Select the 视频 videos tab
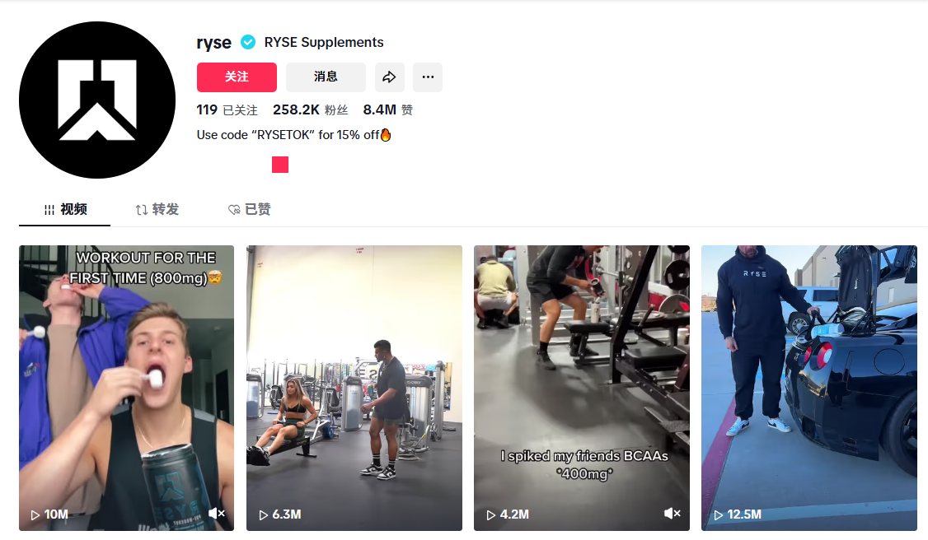The image size is (928, 540). (65, 210)
